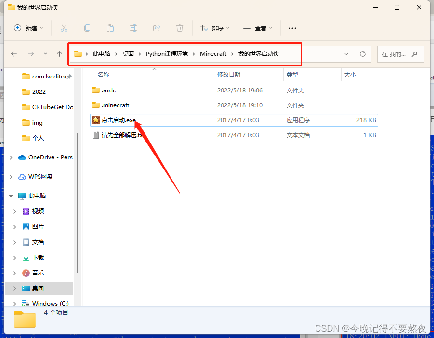Select OneDrive - Personal in sidebar
Viewport: 434px width, 338px height.
[x=45, y=157]
